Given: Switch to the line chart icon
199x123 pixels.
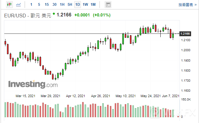Looking at the screenshot, I should pyautogui.click(x=19, y=5).
